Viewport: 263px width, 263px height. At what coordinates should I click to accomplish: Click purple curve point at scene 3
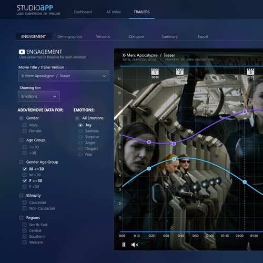coord(245,112)
